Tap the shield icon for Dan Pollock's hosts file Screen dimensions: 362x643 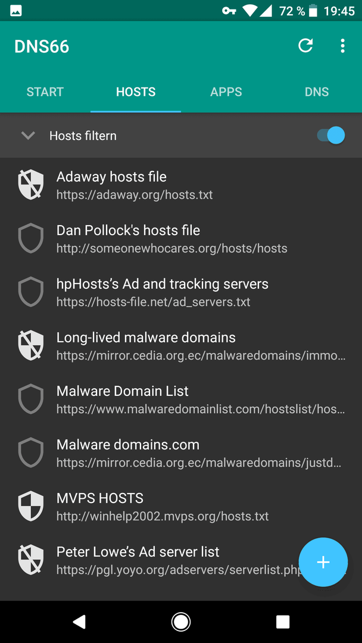tap(31, 238)
